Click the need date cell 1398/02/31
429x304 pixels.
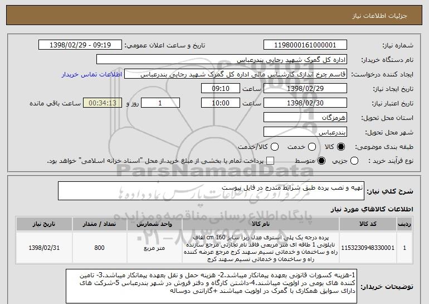(x=44, y=248)
